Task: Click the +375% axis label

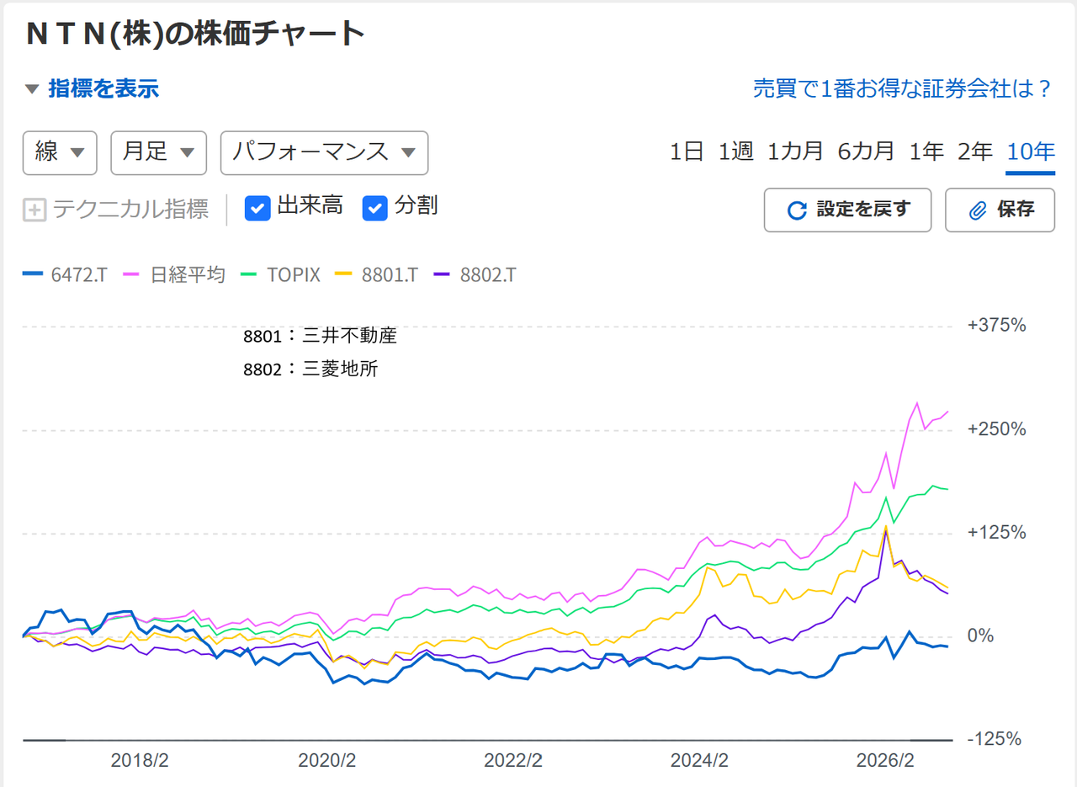Action: pos(997,325)
